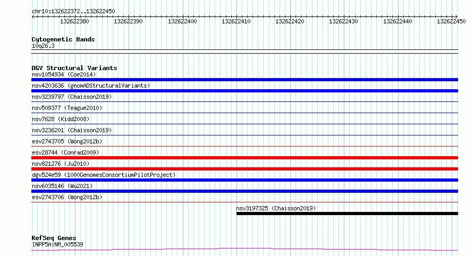This screenshot has width=473, height=256.
Task: Open the nsv4203636 (gnomADStructuralVariants) variant
Action: tap(91, 86)
